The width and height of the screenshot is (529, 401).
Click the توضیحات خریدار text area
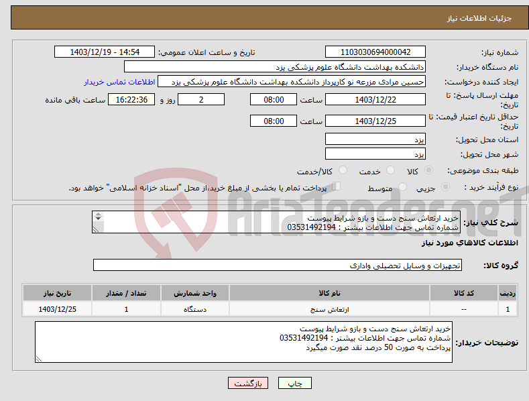pos(243,342)
